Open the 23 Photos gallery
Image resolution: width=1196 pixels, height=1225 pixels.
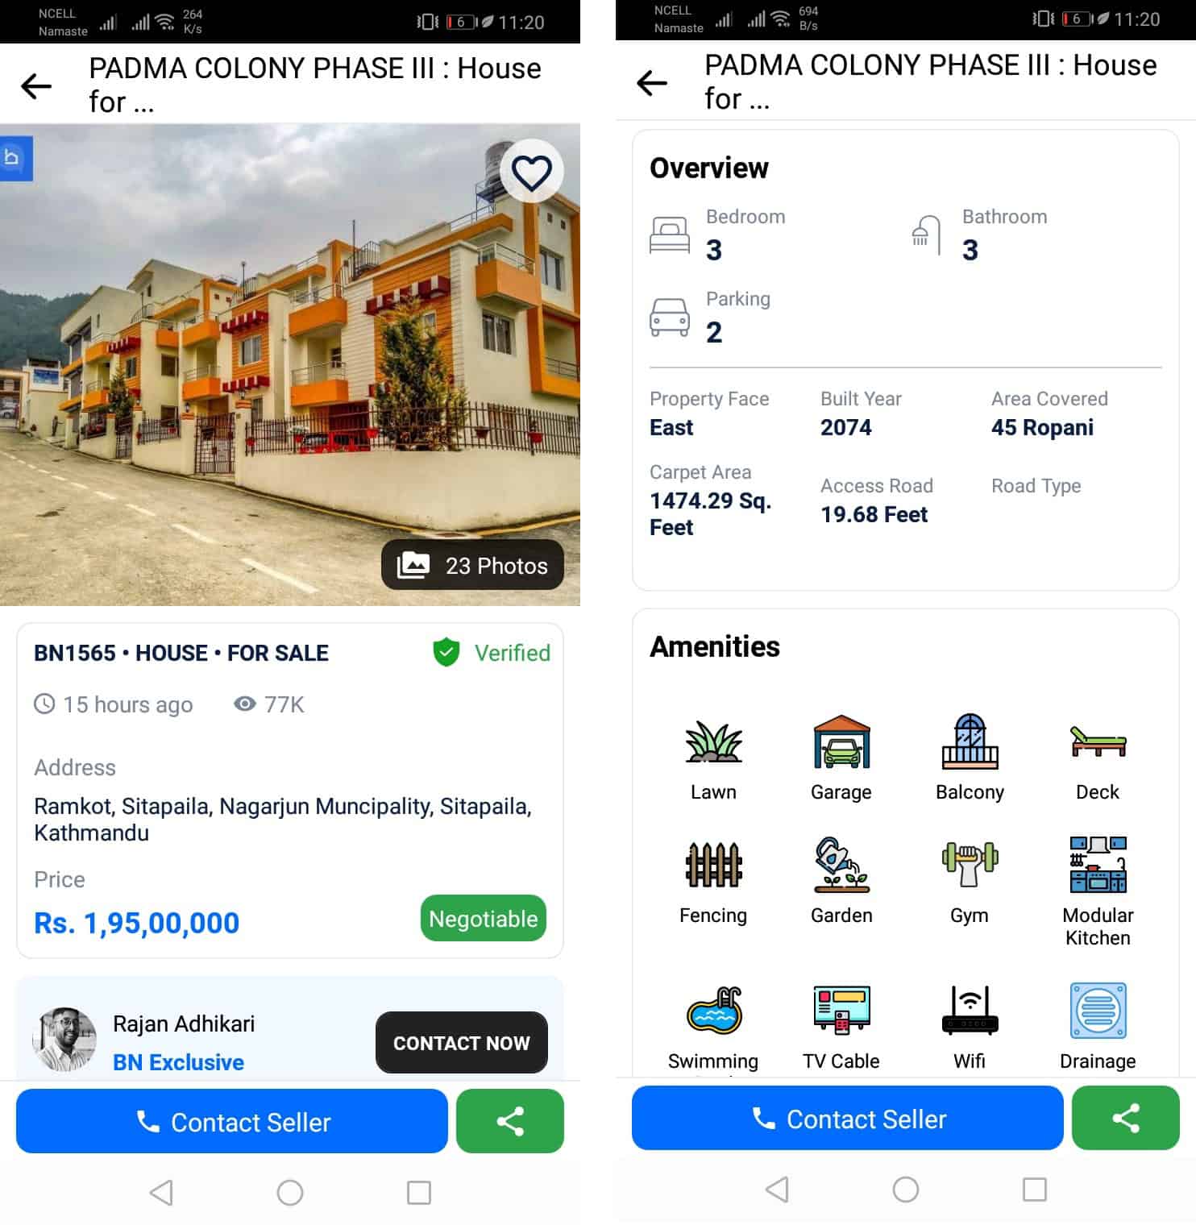[472, 565]
